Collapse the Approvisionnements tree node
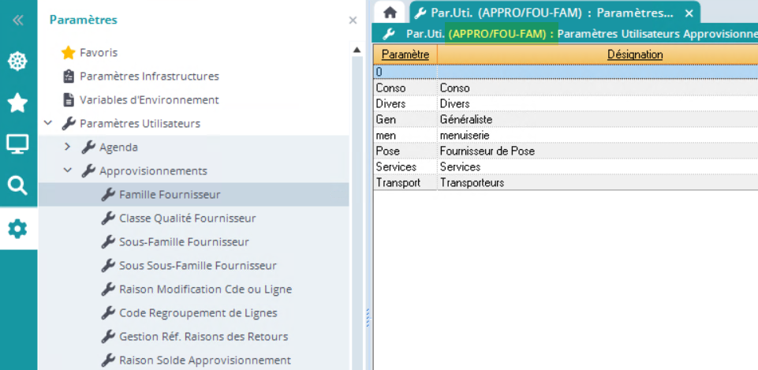Screen dimensions: 758x370 coord(68,171)
